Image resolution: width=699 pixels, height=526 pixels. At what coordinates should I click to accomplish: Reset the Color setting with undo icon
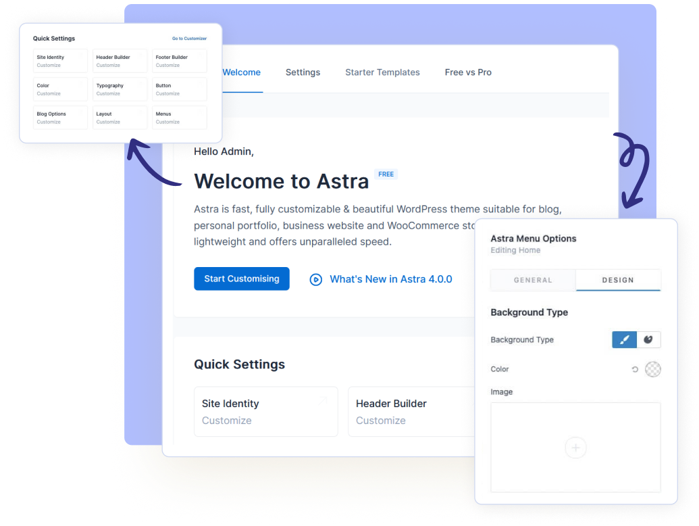coord(635,369)
